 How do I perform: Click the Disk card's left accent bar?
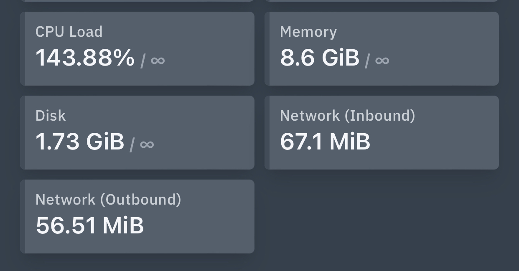[x=23, y=133]
